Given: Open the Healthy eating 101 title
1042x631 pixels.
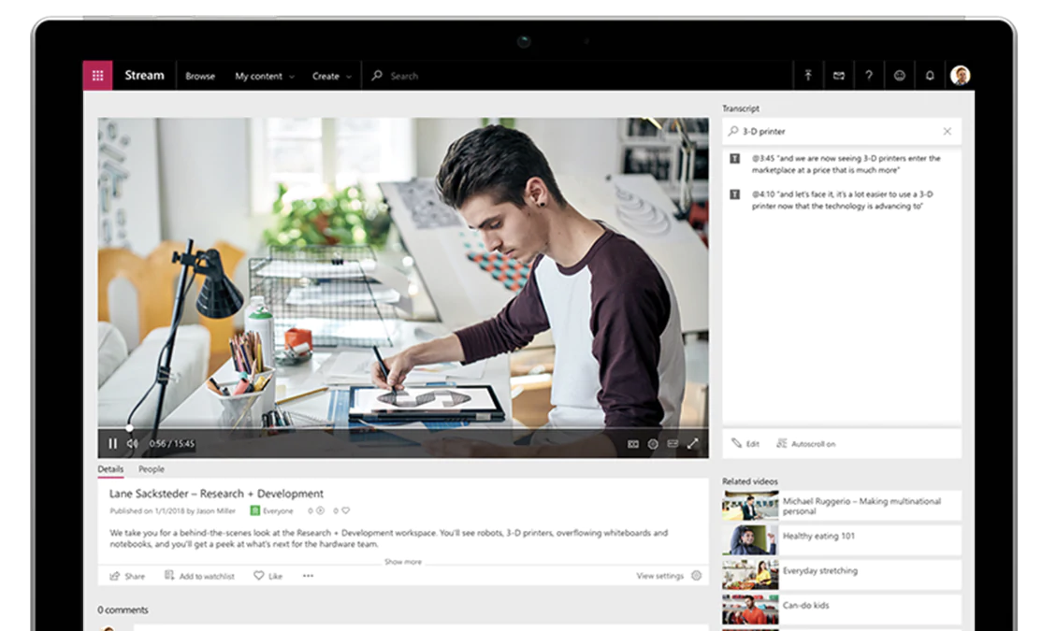Looking at the screenshot, I should [x=818, y=536].
